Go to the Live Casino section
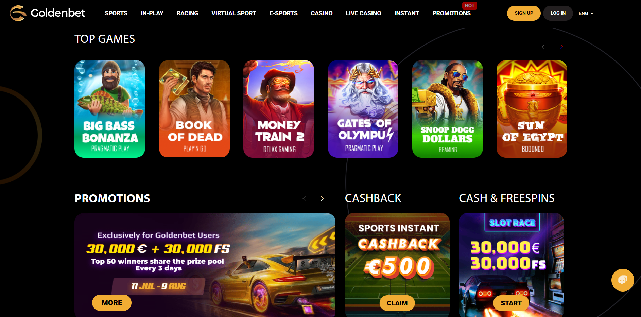This screenshot has height=317, width=641. tap(363, 13)
